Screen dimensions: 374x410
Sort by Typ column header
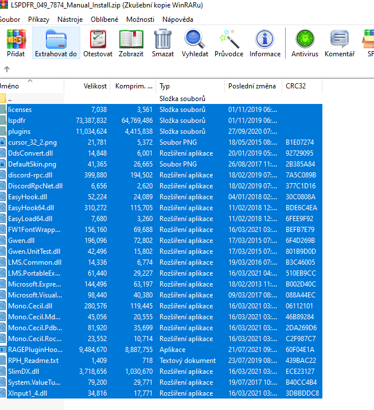pyautogui.click(x=190, y=86)
